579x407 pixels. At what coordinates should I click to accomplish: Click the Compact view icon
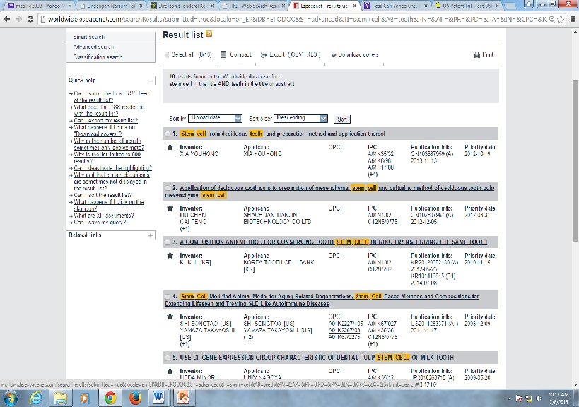pyautogui.click(x=223, y=54)
